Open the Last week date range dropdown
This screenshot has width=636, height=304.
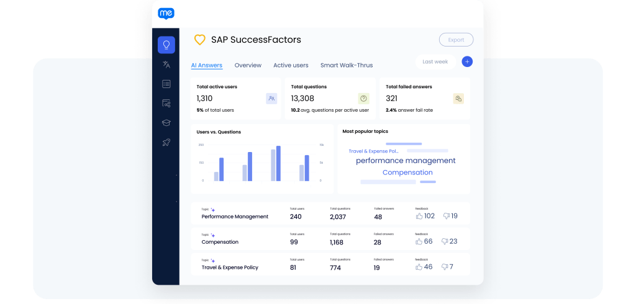click(435, 61)
